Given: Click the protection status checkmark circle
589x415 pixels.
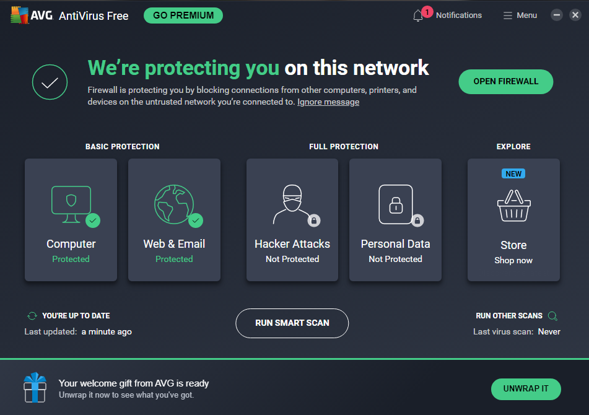Looking at the screenshot, I should [50, 82].
